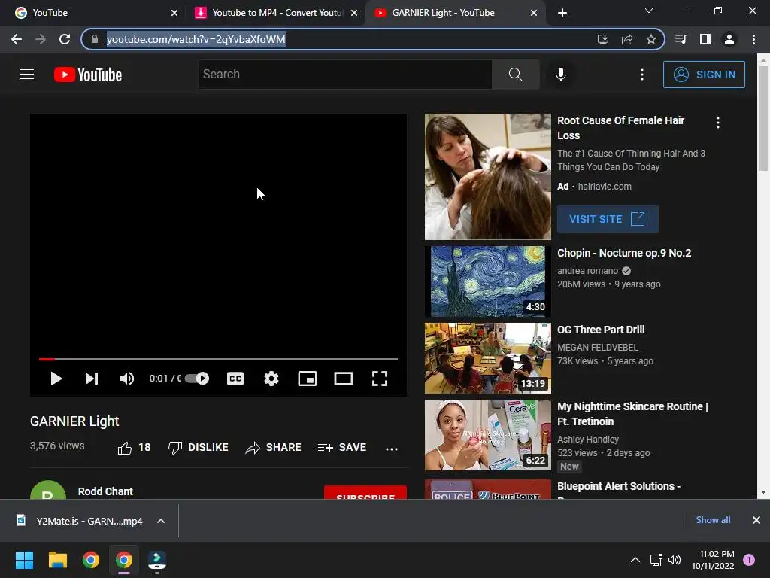Image resolution: width=770 pixels, height=578 pixels.
Task: Click the search magnifier button
Action: (x=516, y=75)
